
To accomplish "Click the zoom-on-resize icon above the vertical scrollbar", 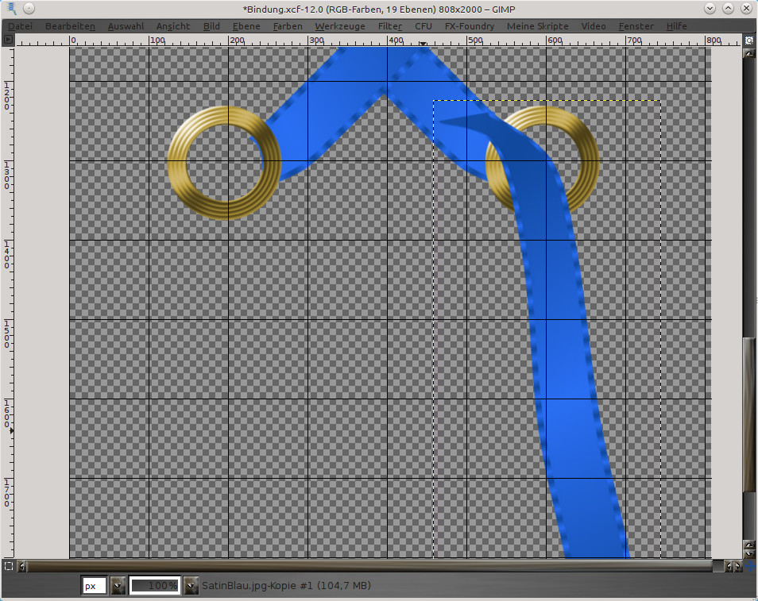I will click(748, 41).
